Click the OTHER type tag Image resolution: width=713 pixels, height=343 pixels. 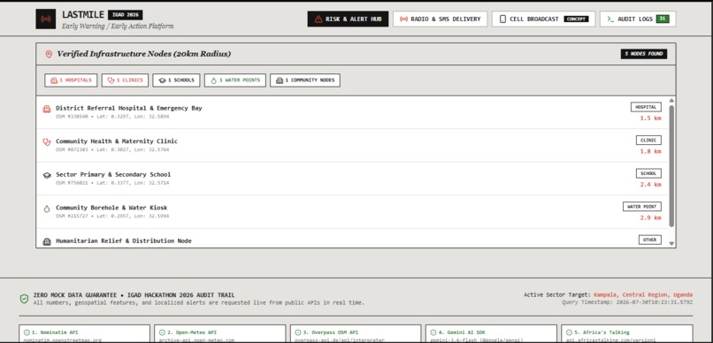[650, 240]
